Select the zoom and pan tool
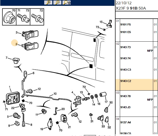The image size is (158, 136). click(66, 3)
